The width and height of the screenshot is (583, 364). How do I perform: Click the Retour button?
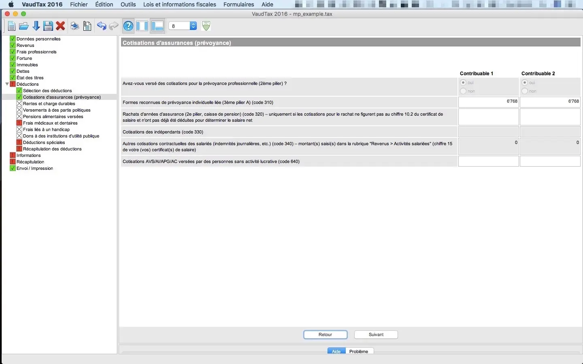326,334
